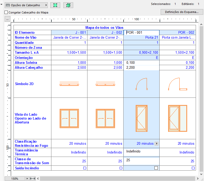Click the Porta com Janela L... cell
Screen dimensions: 204x181
click(x=178, y=37)
